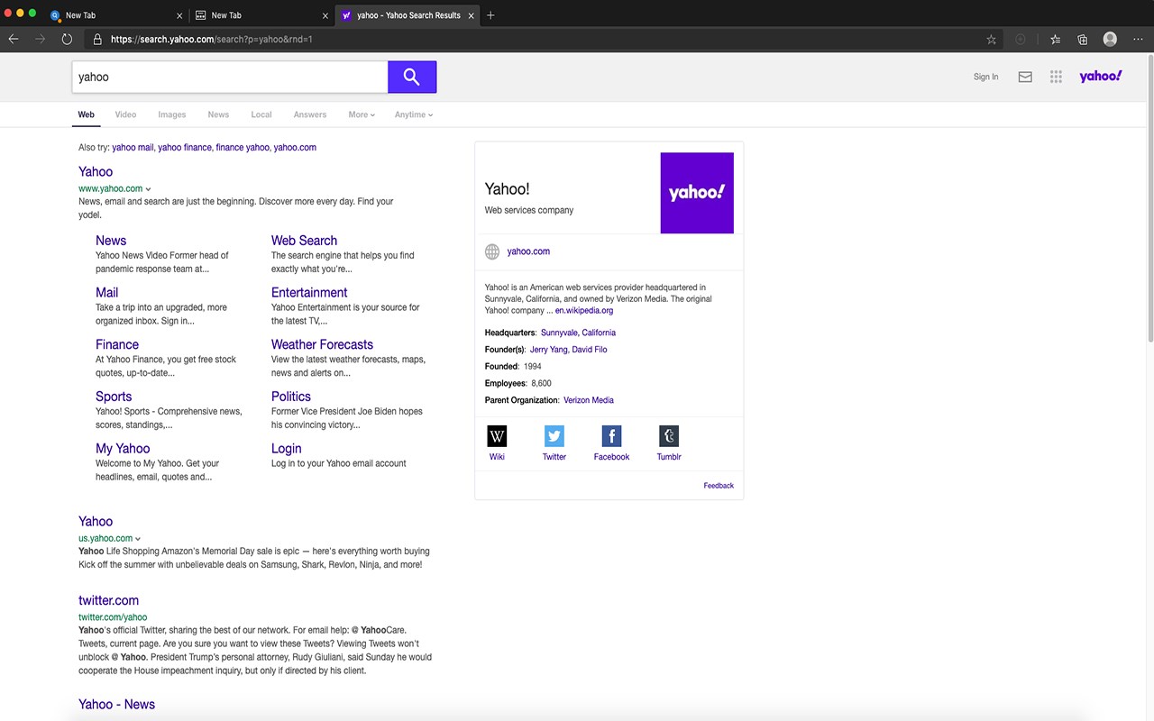Viewport: 1154px width, 721px height.
Task: Click the Yahoo logo in header
Action: click(x=1101, y=77)
